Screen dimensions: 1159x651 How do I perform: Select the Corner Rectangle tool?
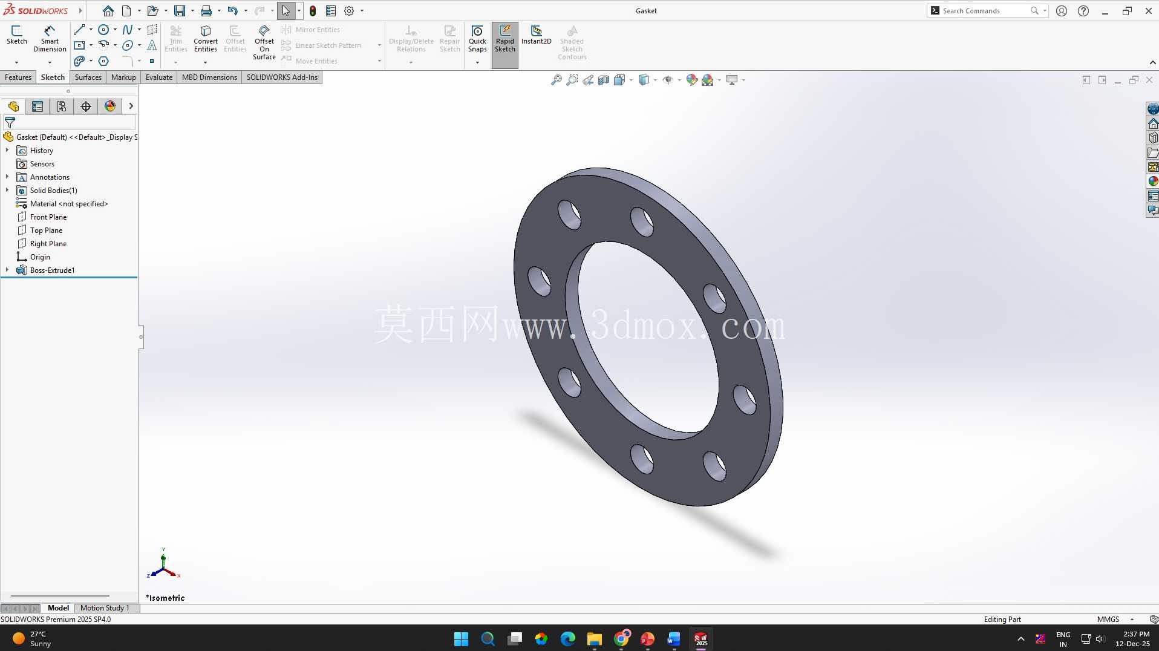pos(79,45)
